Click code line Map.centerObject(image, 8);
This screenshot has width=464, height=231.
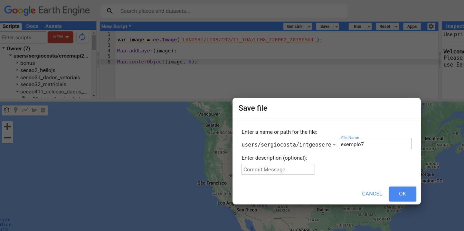click(x=157, y=62)
